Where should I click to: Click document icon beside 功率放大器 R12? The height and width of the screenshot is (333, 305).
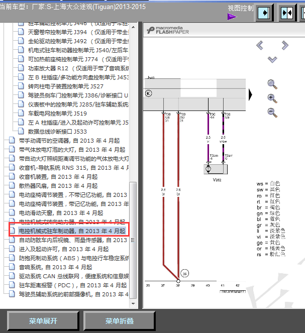point(21,68)
